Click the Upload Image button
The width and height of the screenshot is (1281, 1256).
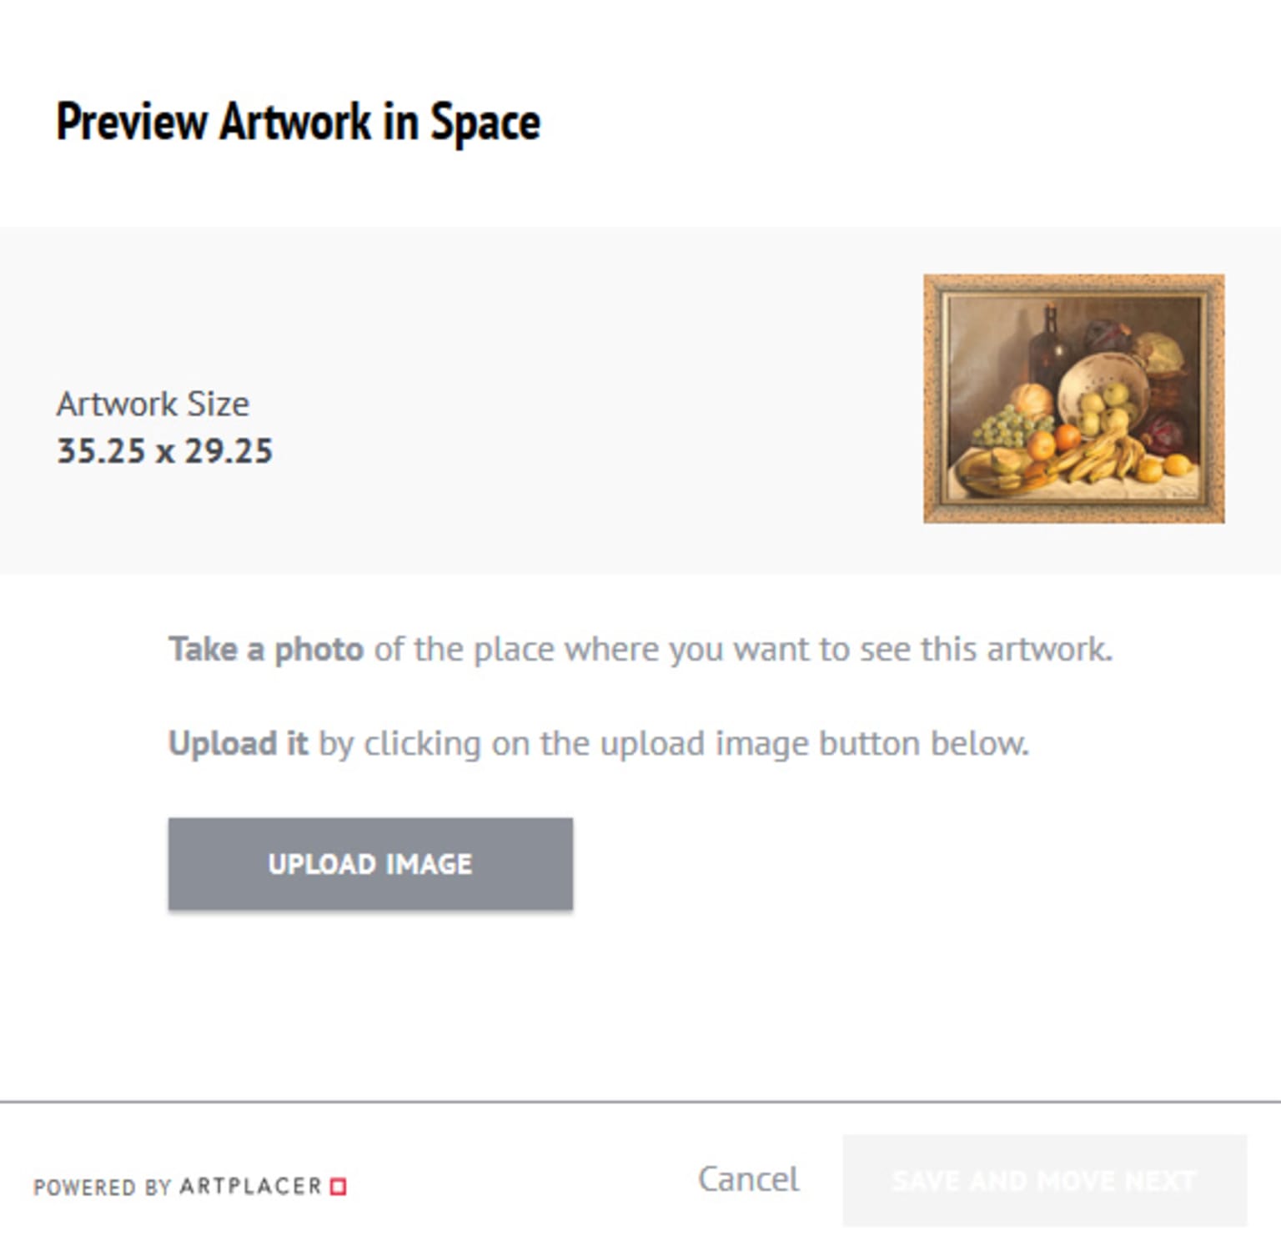point(370,863)
